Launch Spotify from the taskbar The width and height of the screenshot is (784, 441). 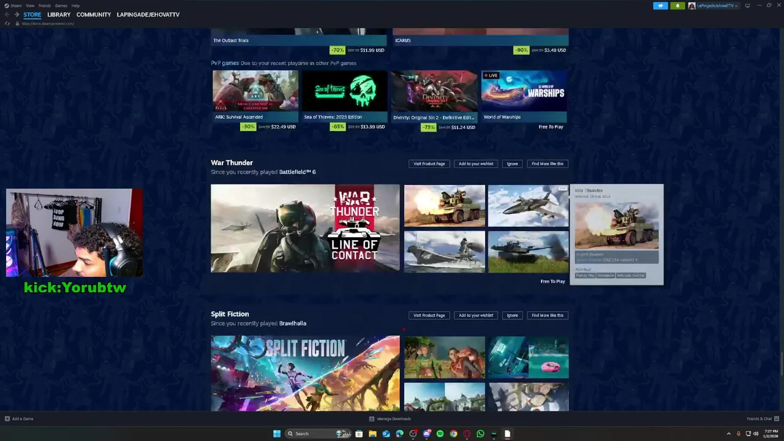pos(440,434)
